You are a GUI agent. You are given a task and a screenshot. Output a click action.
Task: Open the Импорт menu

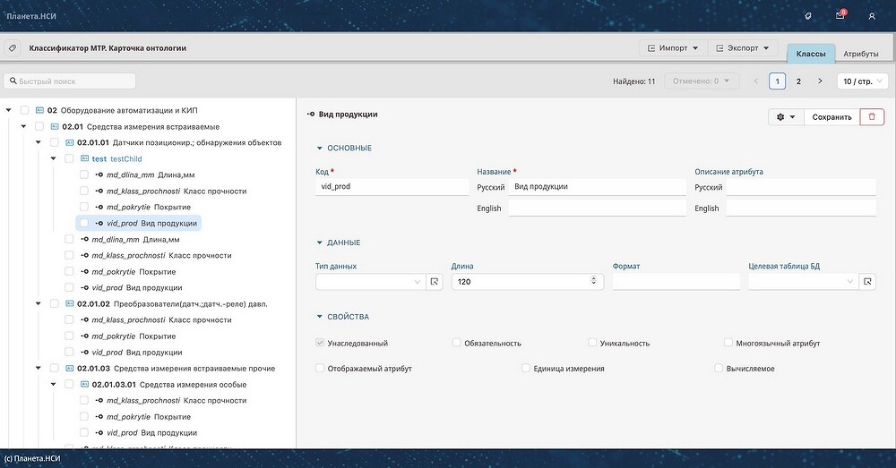pos(673,48)
